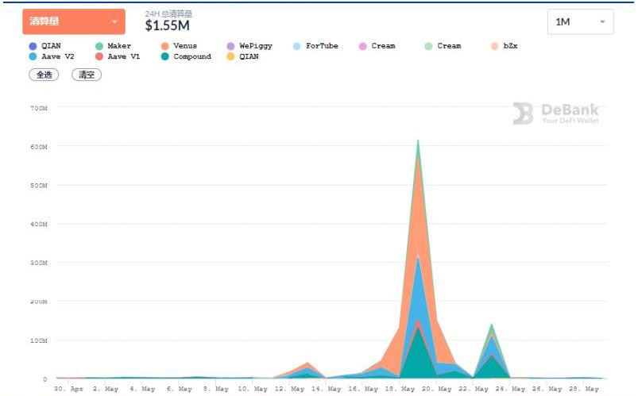Click the red Aave V1 legend dot

coord(99,57)
